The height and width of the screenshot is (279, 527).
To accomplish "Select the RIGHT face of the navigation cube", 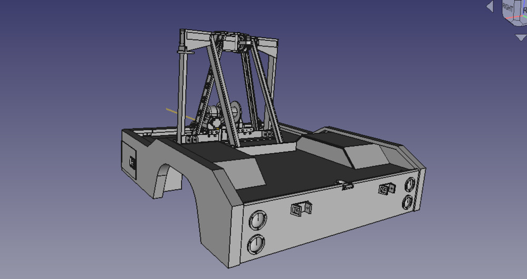I will coord(508,8).
